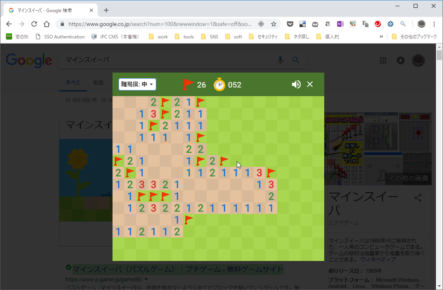Image resolution: width=443 pixels, height=290 pixels.
Task: Open the Google apps grid icon
Action: coord(383,60)
